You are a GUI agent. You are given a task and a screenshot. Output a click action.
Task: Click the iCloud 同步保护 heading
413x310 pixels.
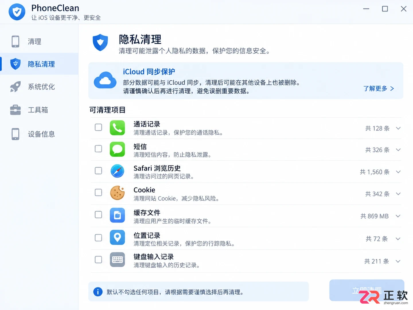[149, 71]
